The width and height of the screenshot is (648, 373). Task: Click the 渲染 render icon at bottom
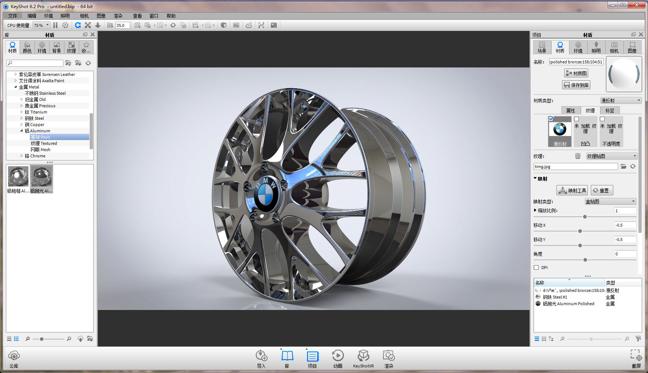(389, 359)
